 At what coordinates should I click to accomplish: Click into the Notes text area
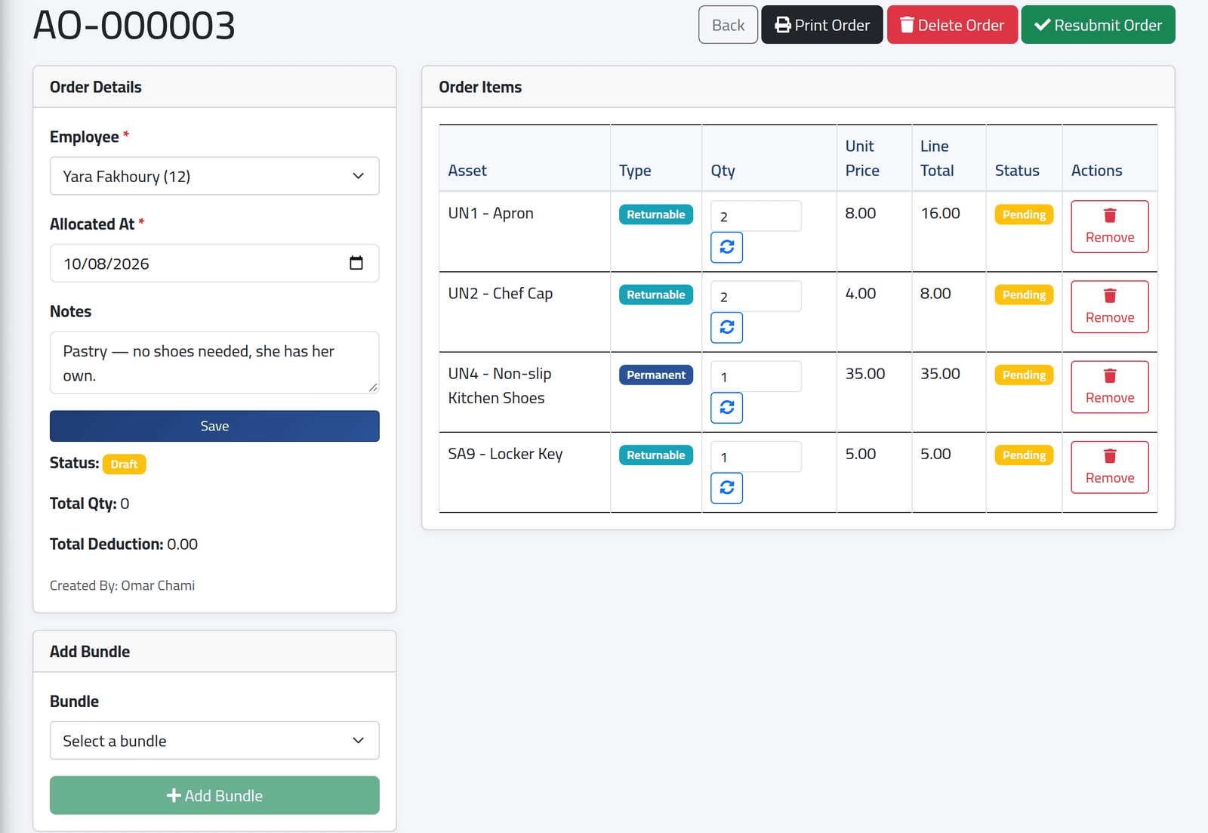point(214,363)
